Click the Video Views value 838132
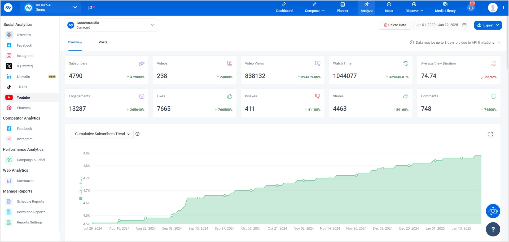 (255, 76)
